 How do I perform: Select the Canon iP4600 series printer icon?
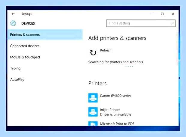pyautogui.click(x=93, y=98)
